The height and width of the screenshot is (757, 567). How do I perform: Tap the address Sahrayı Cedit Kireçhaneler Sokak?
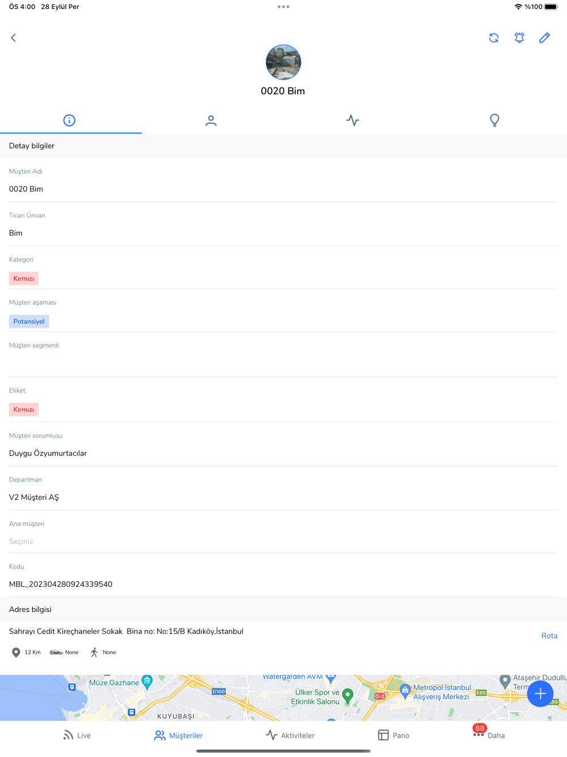pyautogui.click(x=126, y=632)
